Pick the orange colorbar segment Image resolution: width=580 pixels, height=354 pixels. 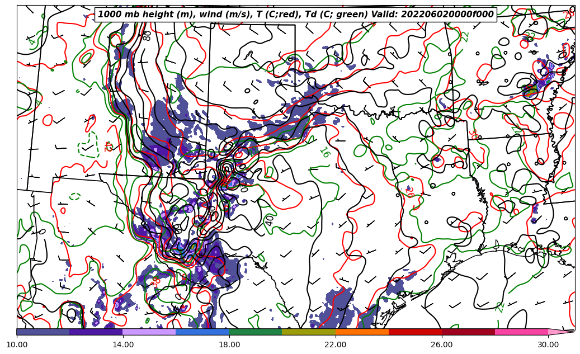pos(361,332)
